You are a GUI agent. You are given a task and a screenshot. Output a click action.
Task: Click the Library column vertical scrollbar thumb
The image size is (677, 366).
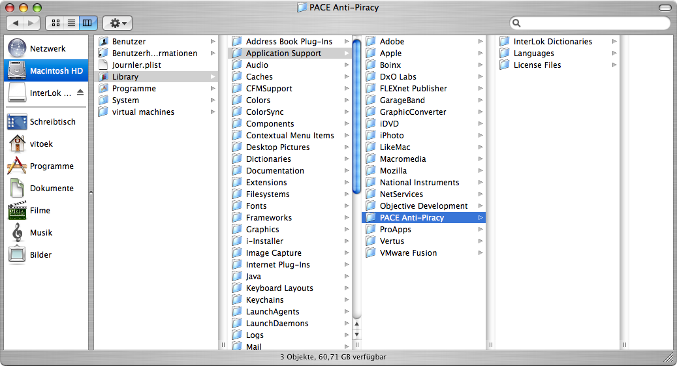(356, 116)
